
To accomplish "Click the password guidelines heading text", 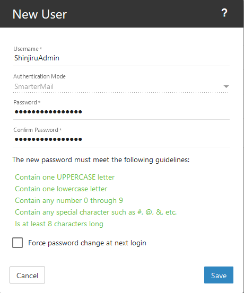I will pos(101,160).
